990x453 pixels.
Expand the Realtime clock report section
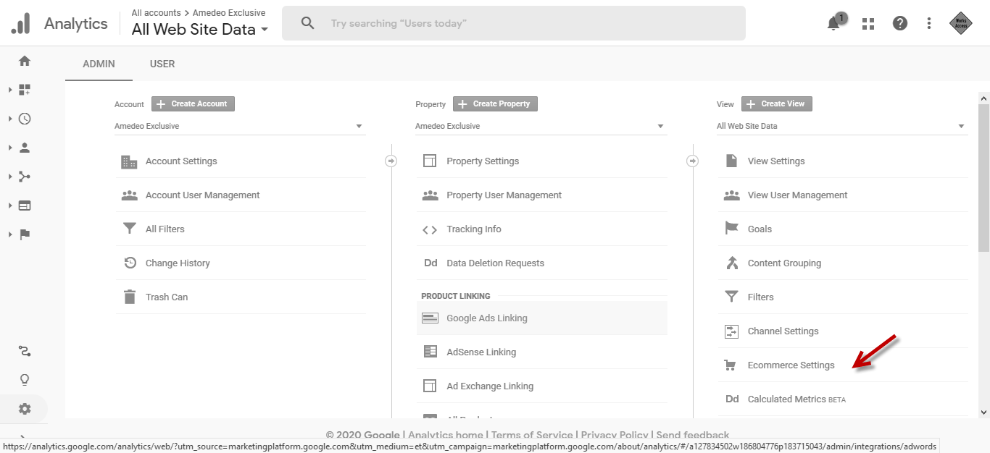(x=25, y=119)
